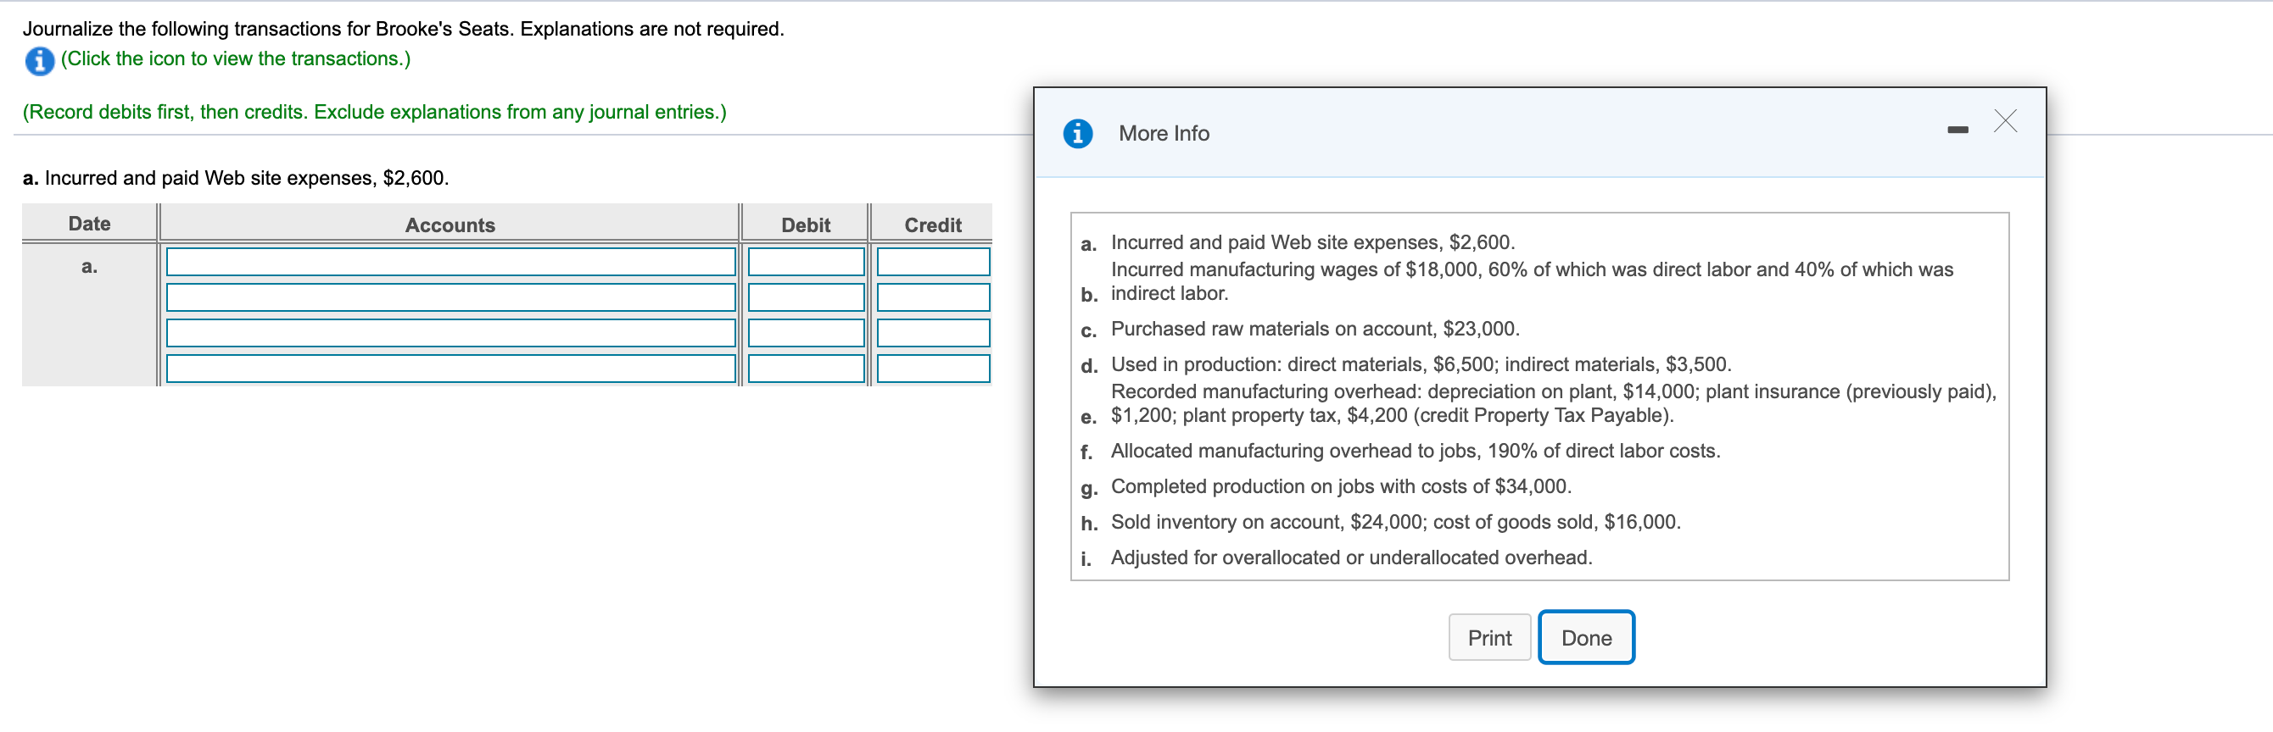Click the Credit column header
The image size is (2273, 732).
[x=933, y=225]
